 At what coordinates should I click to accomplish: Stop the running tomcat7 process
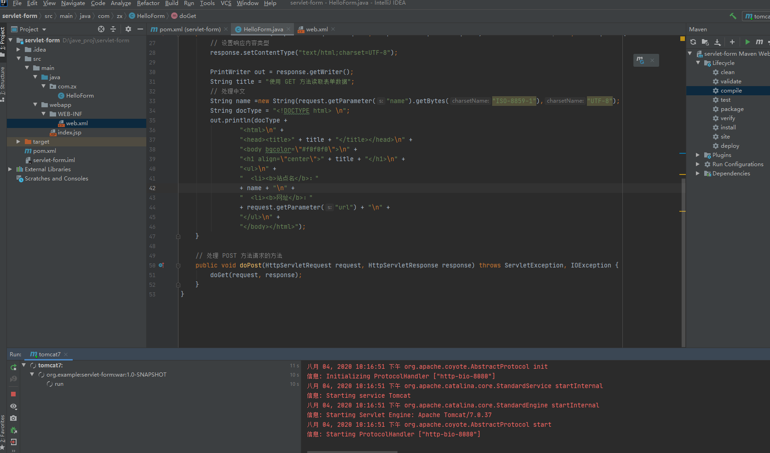[13, 394]
